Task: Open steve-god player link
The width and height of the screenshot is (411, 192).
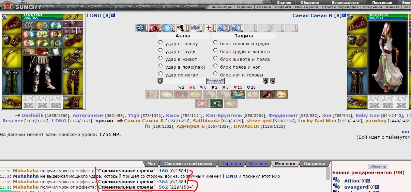Action: (259, 121)
